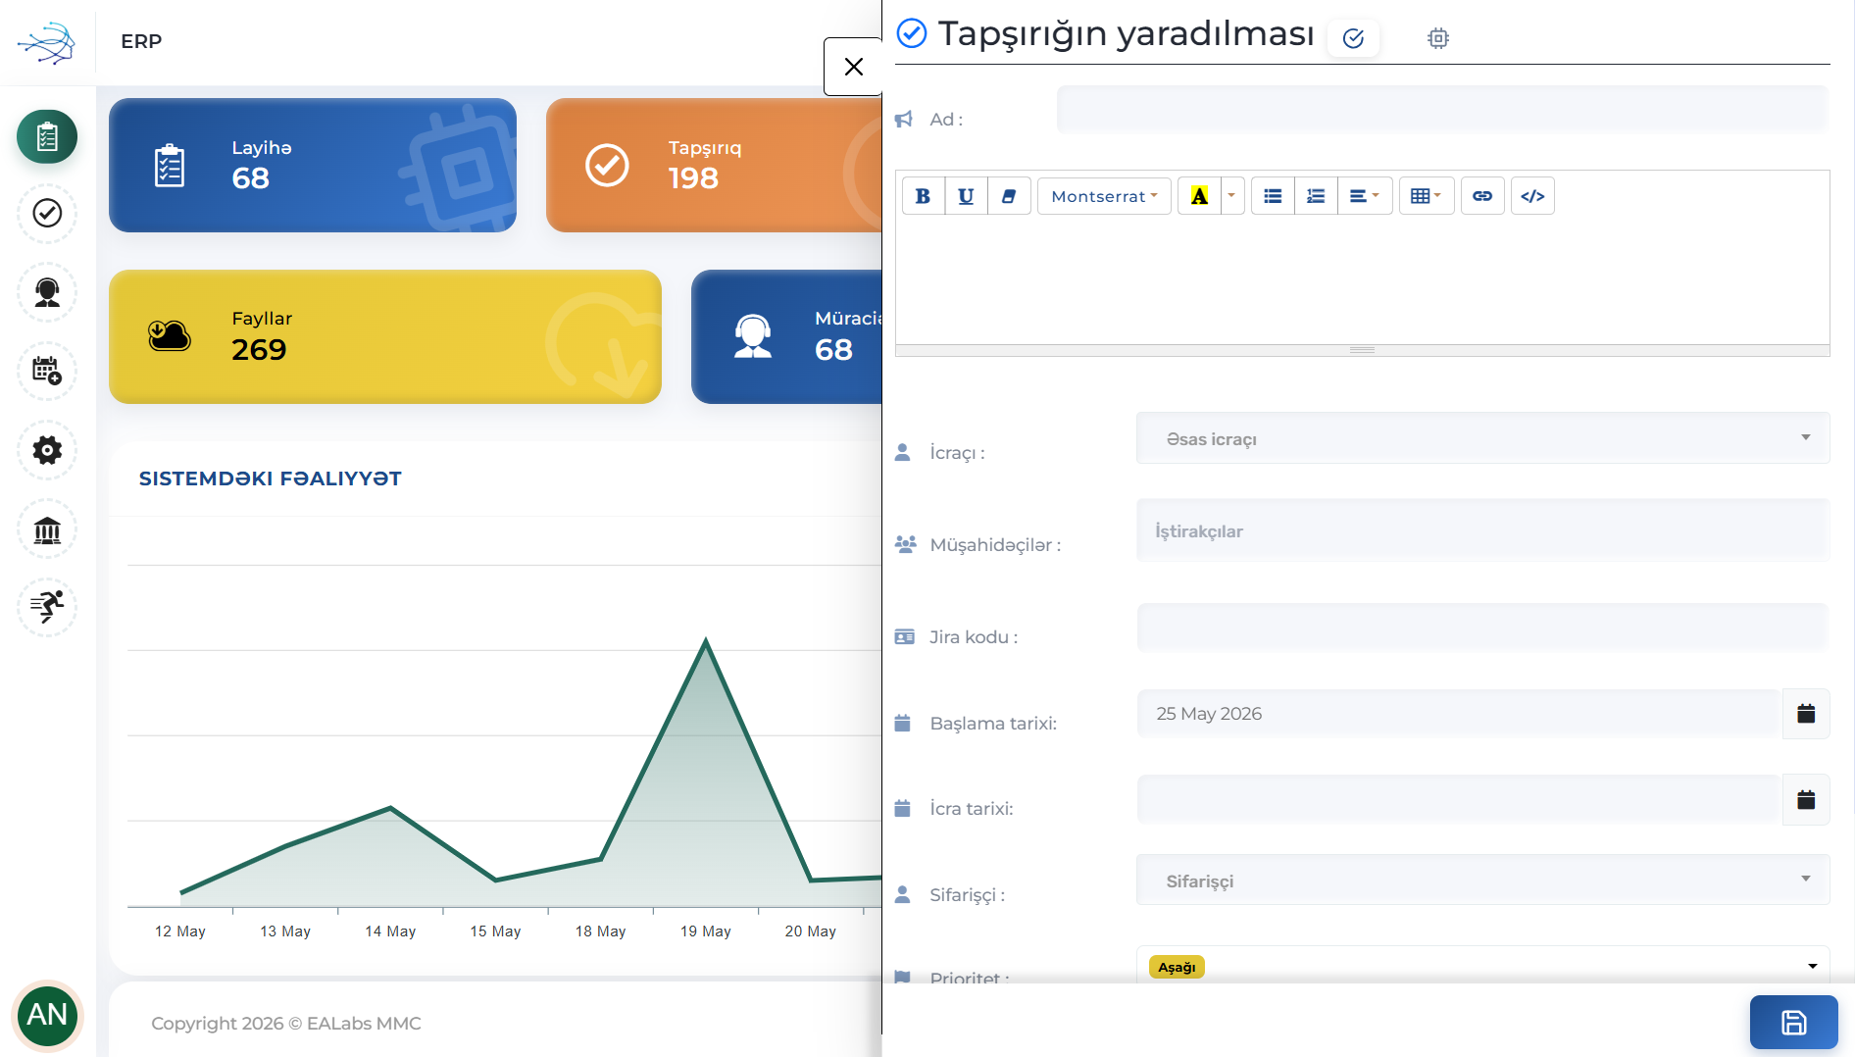The height and width of the screenshot is (1057, 1855).
Task: Insert an unordered bullet list
Action: click(x=1273, y=196)
